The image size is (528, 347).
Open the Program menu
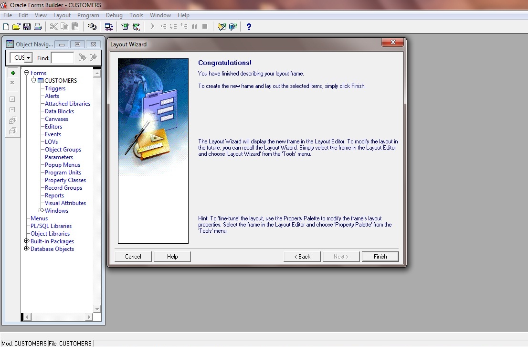pos(88,15)
